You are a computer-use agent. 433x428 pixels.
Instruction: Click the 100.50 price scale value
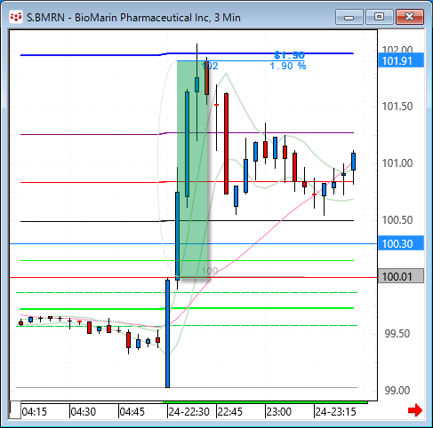397,220
